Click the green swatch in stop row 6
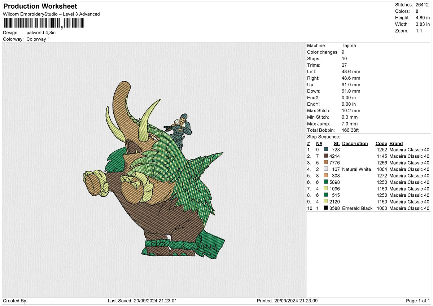 pos(326,182)
